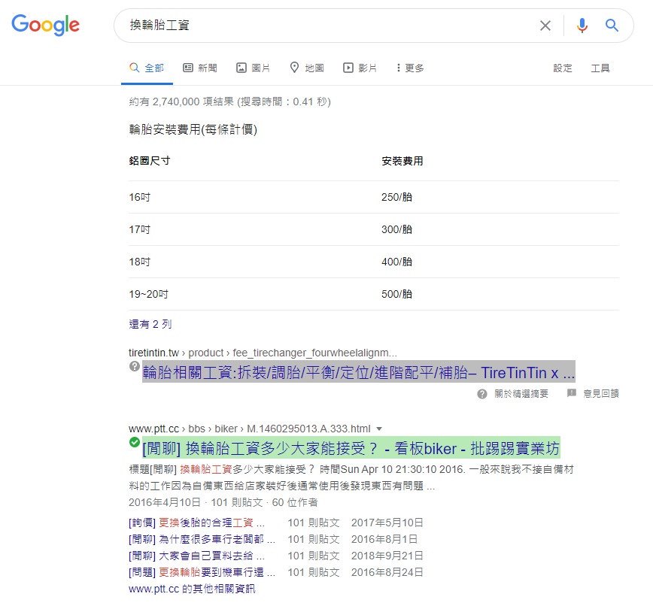This screenshot has width=653, height=612.
Task: Click the gray question-mark icon beside TireTinTin title
Action: (x=134, y=366)
